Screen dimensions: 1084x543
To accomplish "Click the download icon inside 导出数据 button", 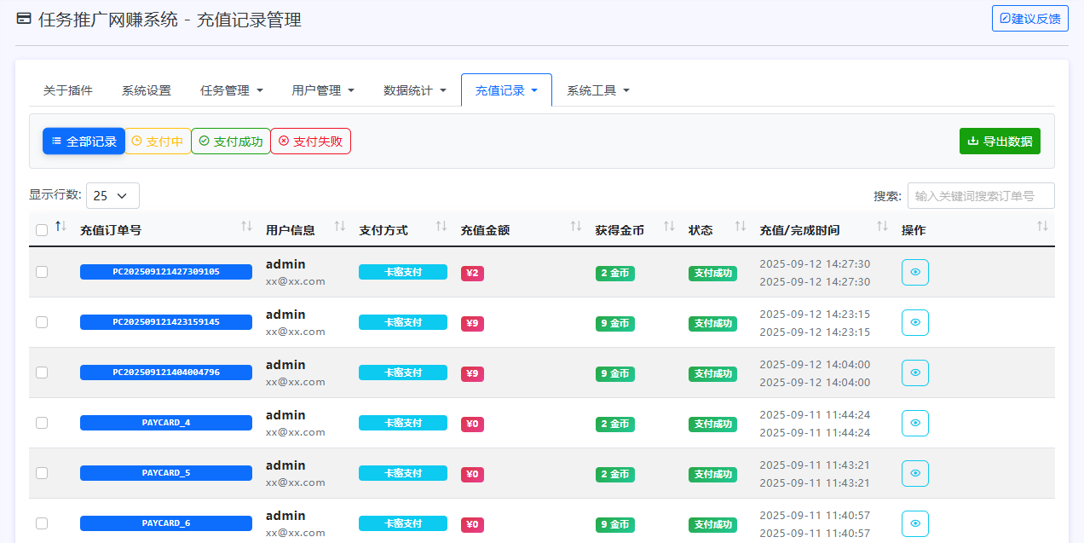I will pyautogui.click(x=972, y=141).
